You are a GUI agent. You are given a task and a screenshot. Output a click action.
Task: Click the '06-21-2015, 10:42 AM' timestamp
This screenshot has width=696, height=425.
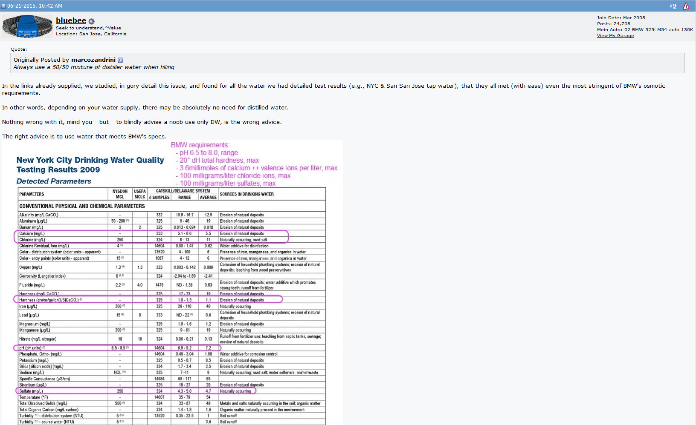click(x=35, y=6)
